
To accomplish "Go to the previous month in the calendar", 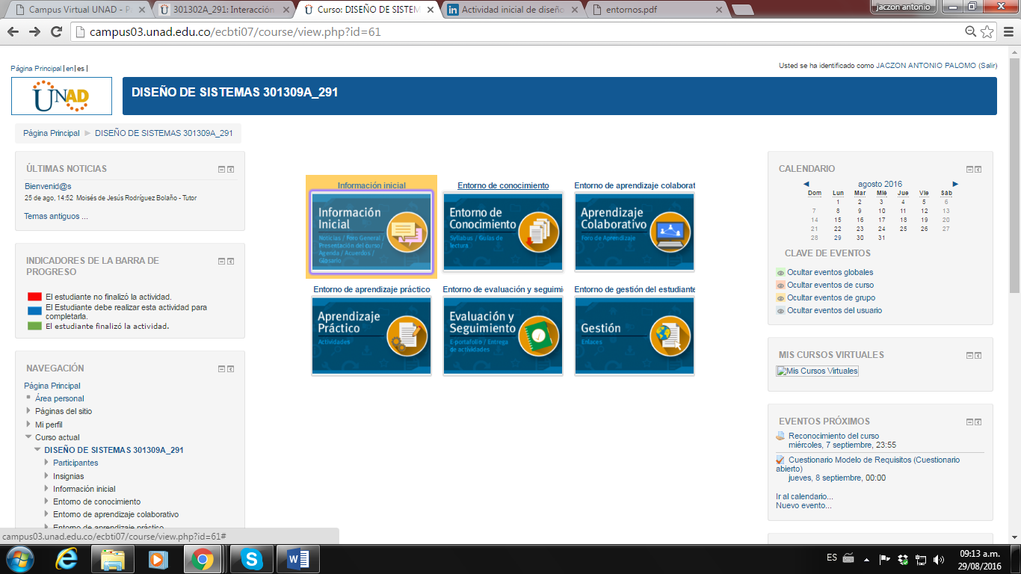I will 806,184.
